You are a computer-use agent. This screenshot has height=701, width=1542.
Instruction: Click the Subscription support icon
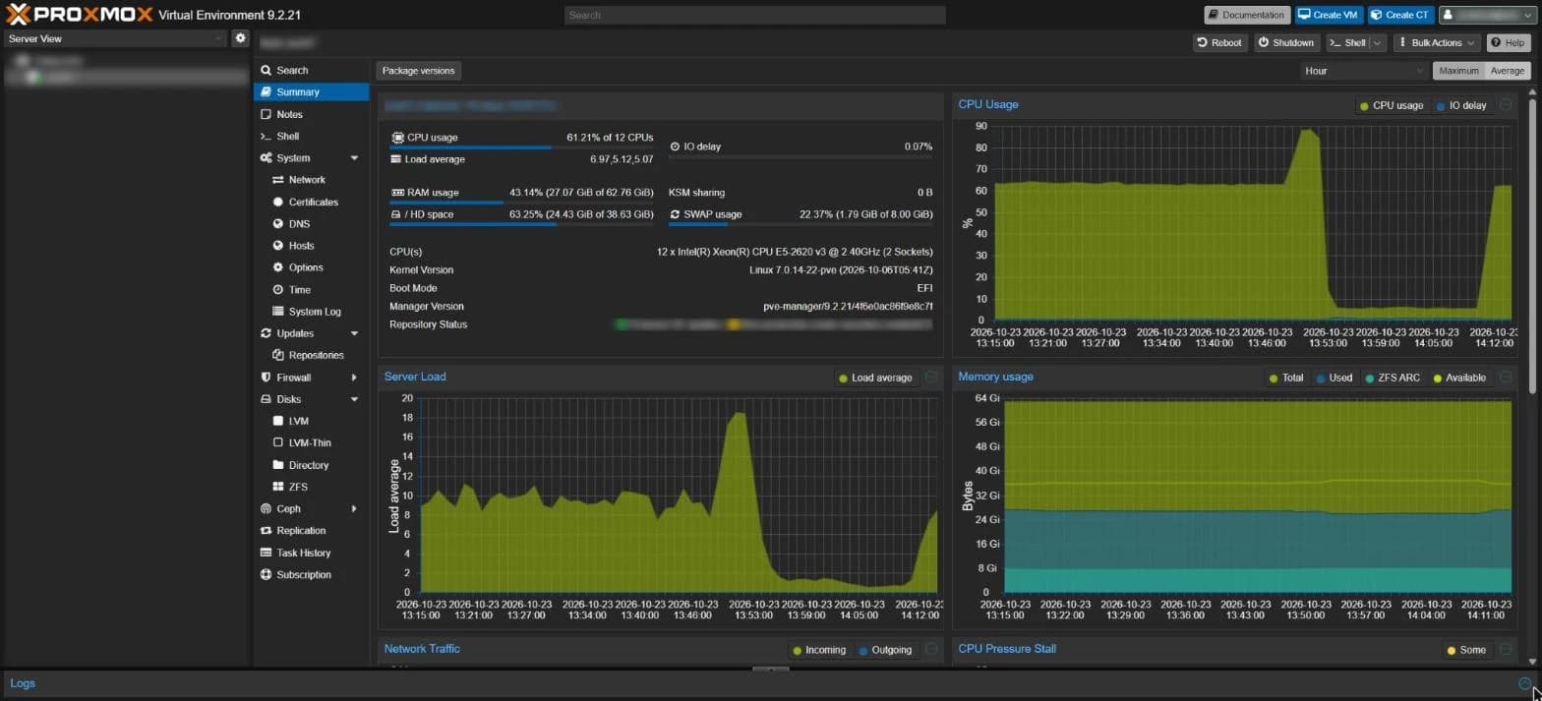(x=266, y=574)
